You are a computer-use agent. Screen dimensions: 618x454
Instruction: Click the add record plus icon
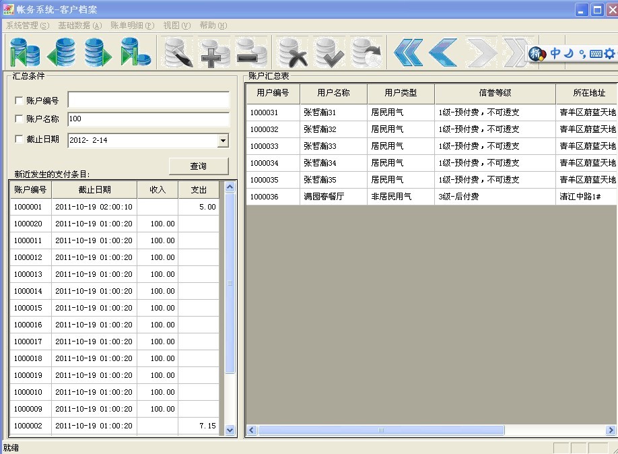pos(214,53)
